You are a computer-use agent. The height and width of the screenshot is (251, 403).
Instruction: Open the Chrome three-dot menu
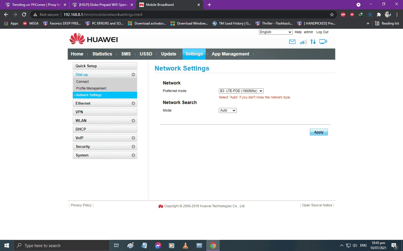click(x=397, y=15)
